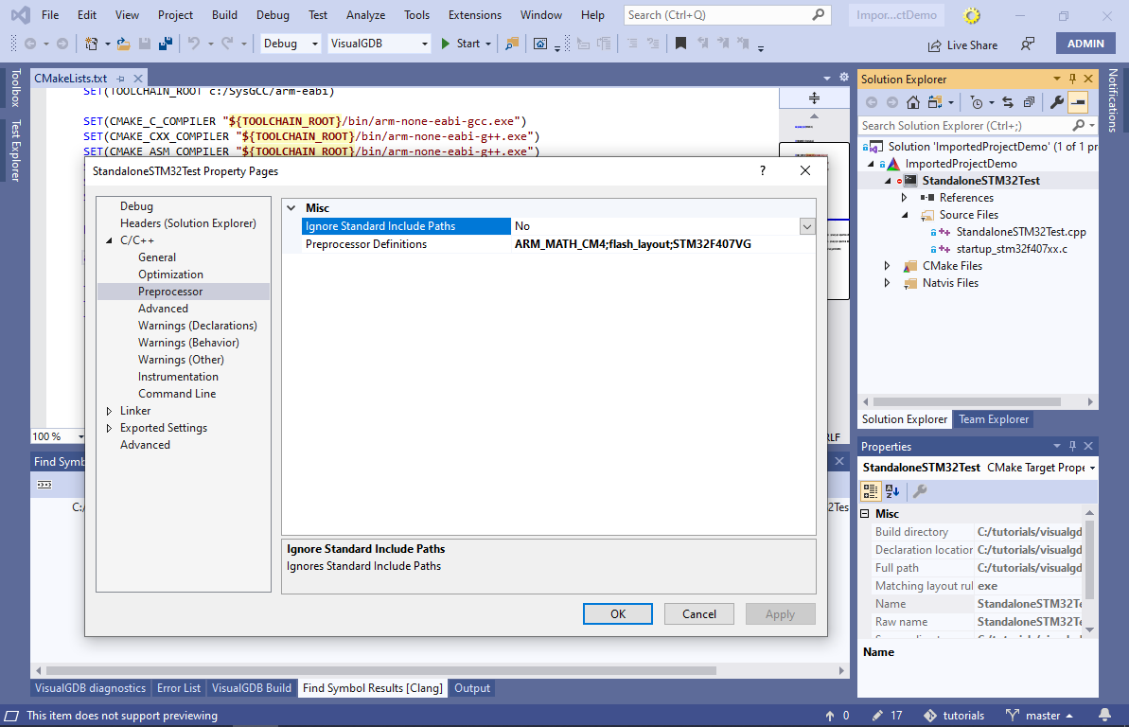The width and height of the screenshot is (1129, 727).
Task: Switch views icon in Solution Explorer
Action: point(935,102)
